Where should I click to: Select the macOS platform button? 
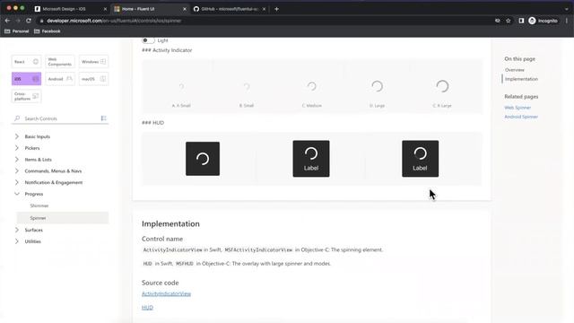[x=93, y=79]
